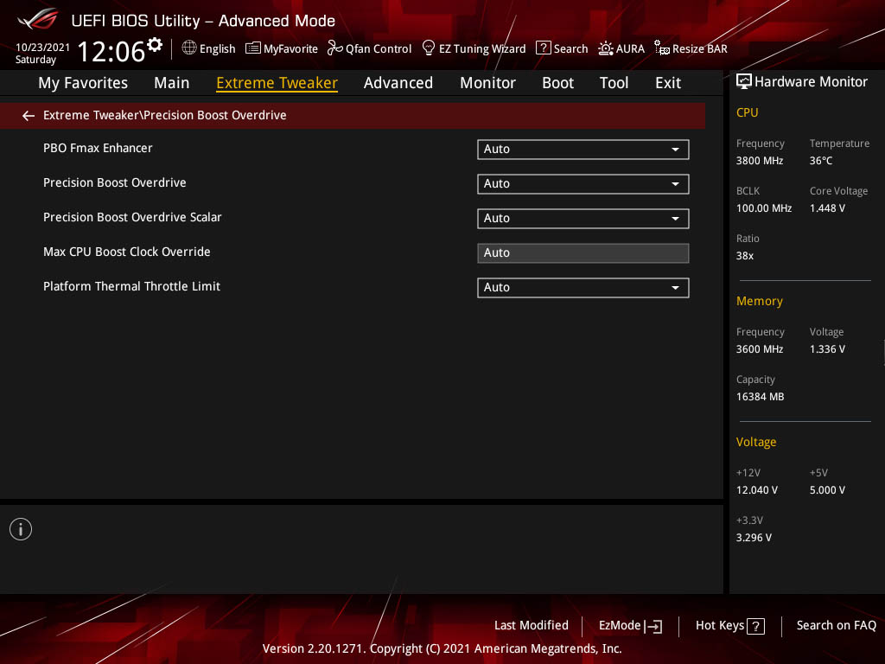Select Extreme Tweaker tab
Viewport: 885px width, 664px height.
277,83
